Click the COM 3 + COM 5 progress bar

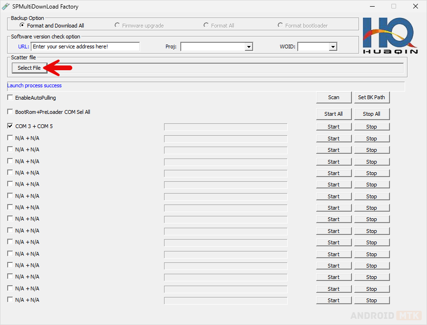click(x=225, y=127)
